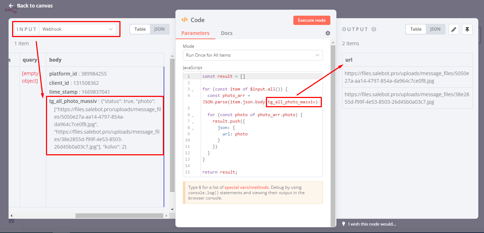Image resolution: width=484 pixels, height=233 pixels.
Task: Open the Mode dropdown Run Once for All Items
Action: pos(253,55)
